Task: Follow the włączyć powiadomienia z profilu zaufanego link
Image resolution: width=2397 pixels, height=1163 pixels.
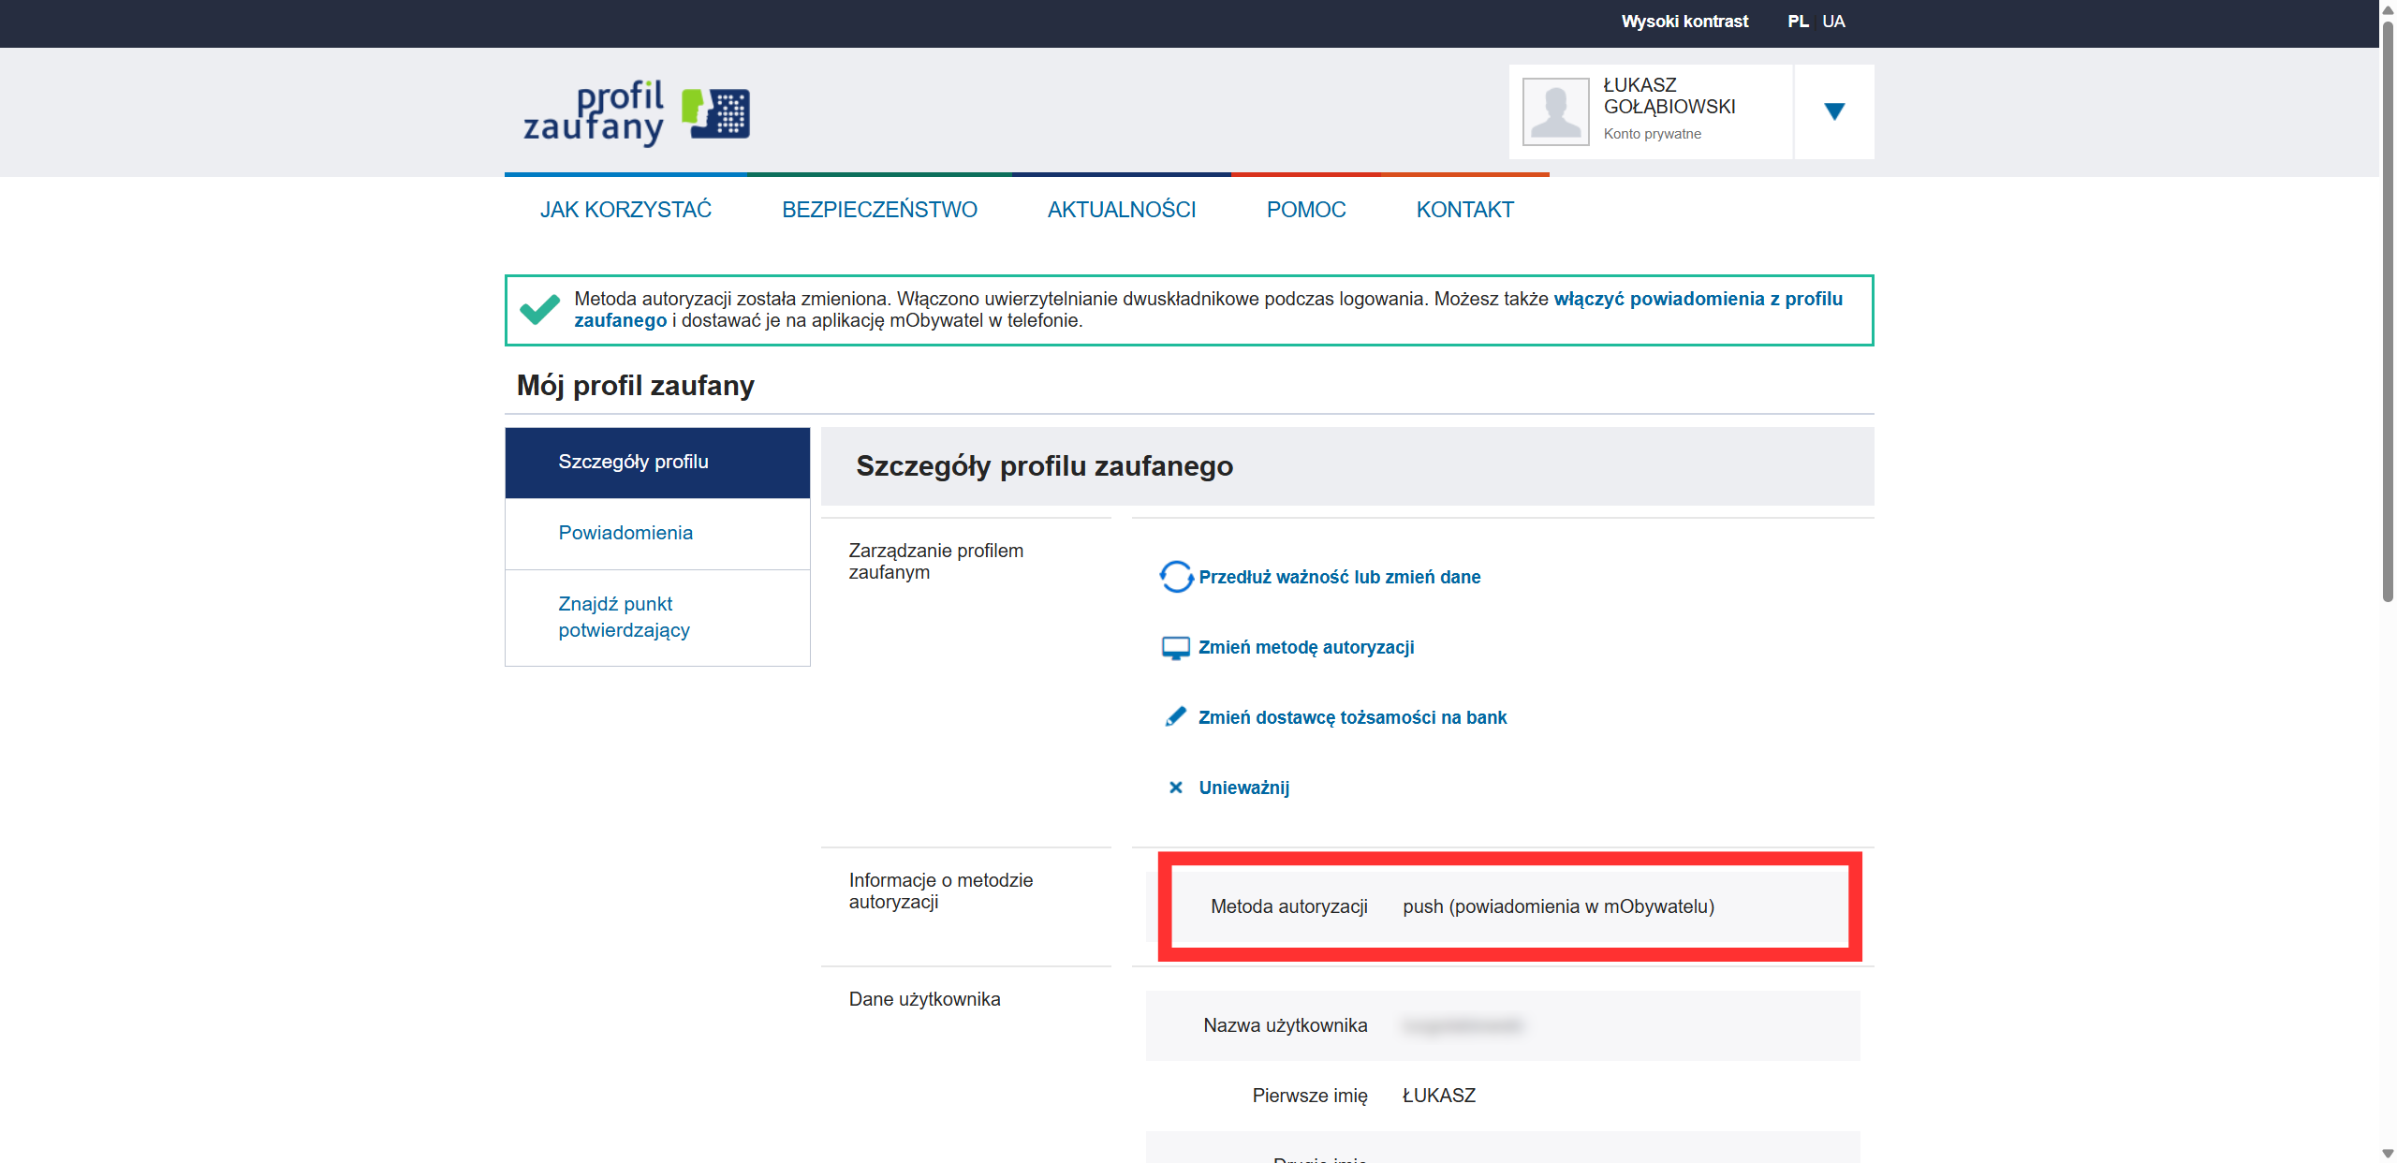Action: 1208,310
